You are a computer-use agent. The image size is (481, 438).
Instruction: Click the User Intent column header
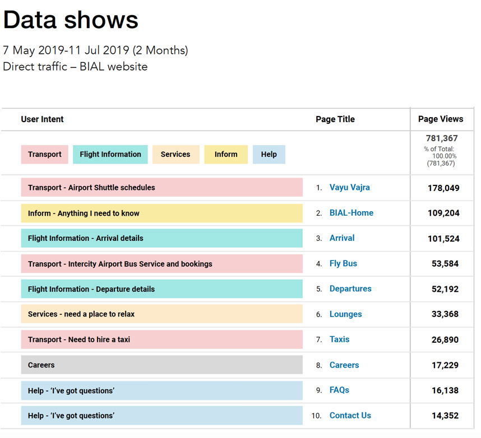(x=43, y=119)
